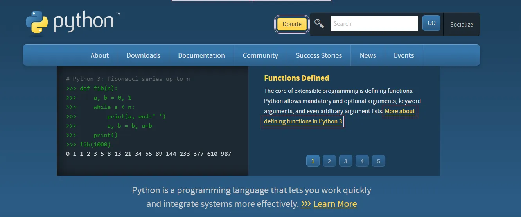This screenshot has width=521, height=217.
Task: Switch to carousel slide 3
Action: tap(346, 161)
